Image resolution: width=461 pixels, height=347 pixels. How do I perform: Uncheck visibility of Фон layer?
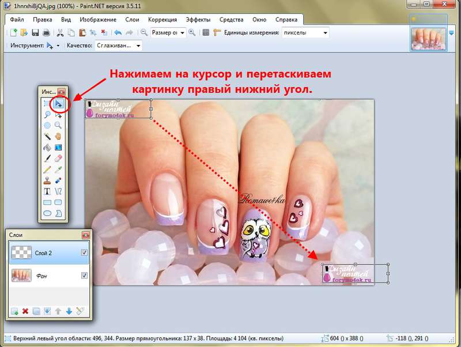pos(84,276)
